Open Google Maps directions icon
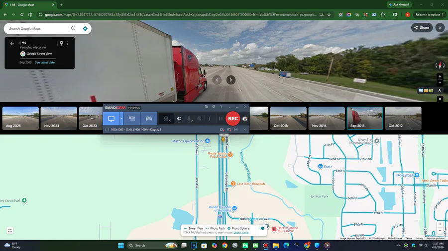 pyautogui.click(x=85, y=28)
